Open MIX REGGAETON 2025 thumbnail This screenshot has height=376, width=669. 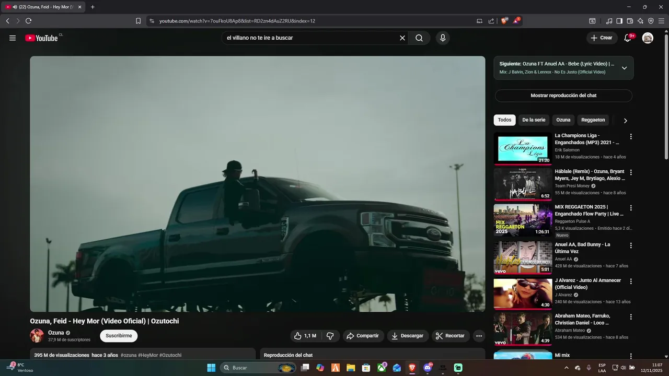coord(523,220)
